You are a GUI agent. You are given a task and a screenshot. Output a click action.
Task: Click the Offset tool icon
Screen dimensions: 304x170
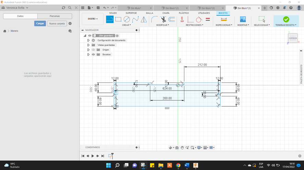172,19
